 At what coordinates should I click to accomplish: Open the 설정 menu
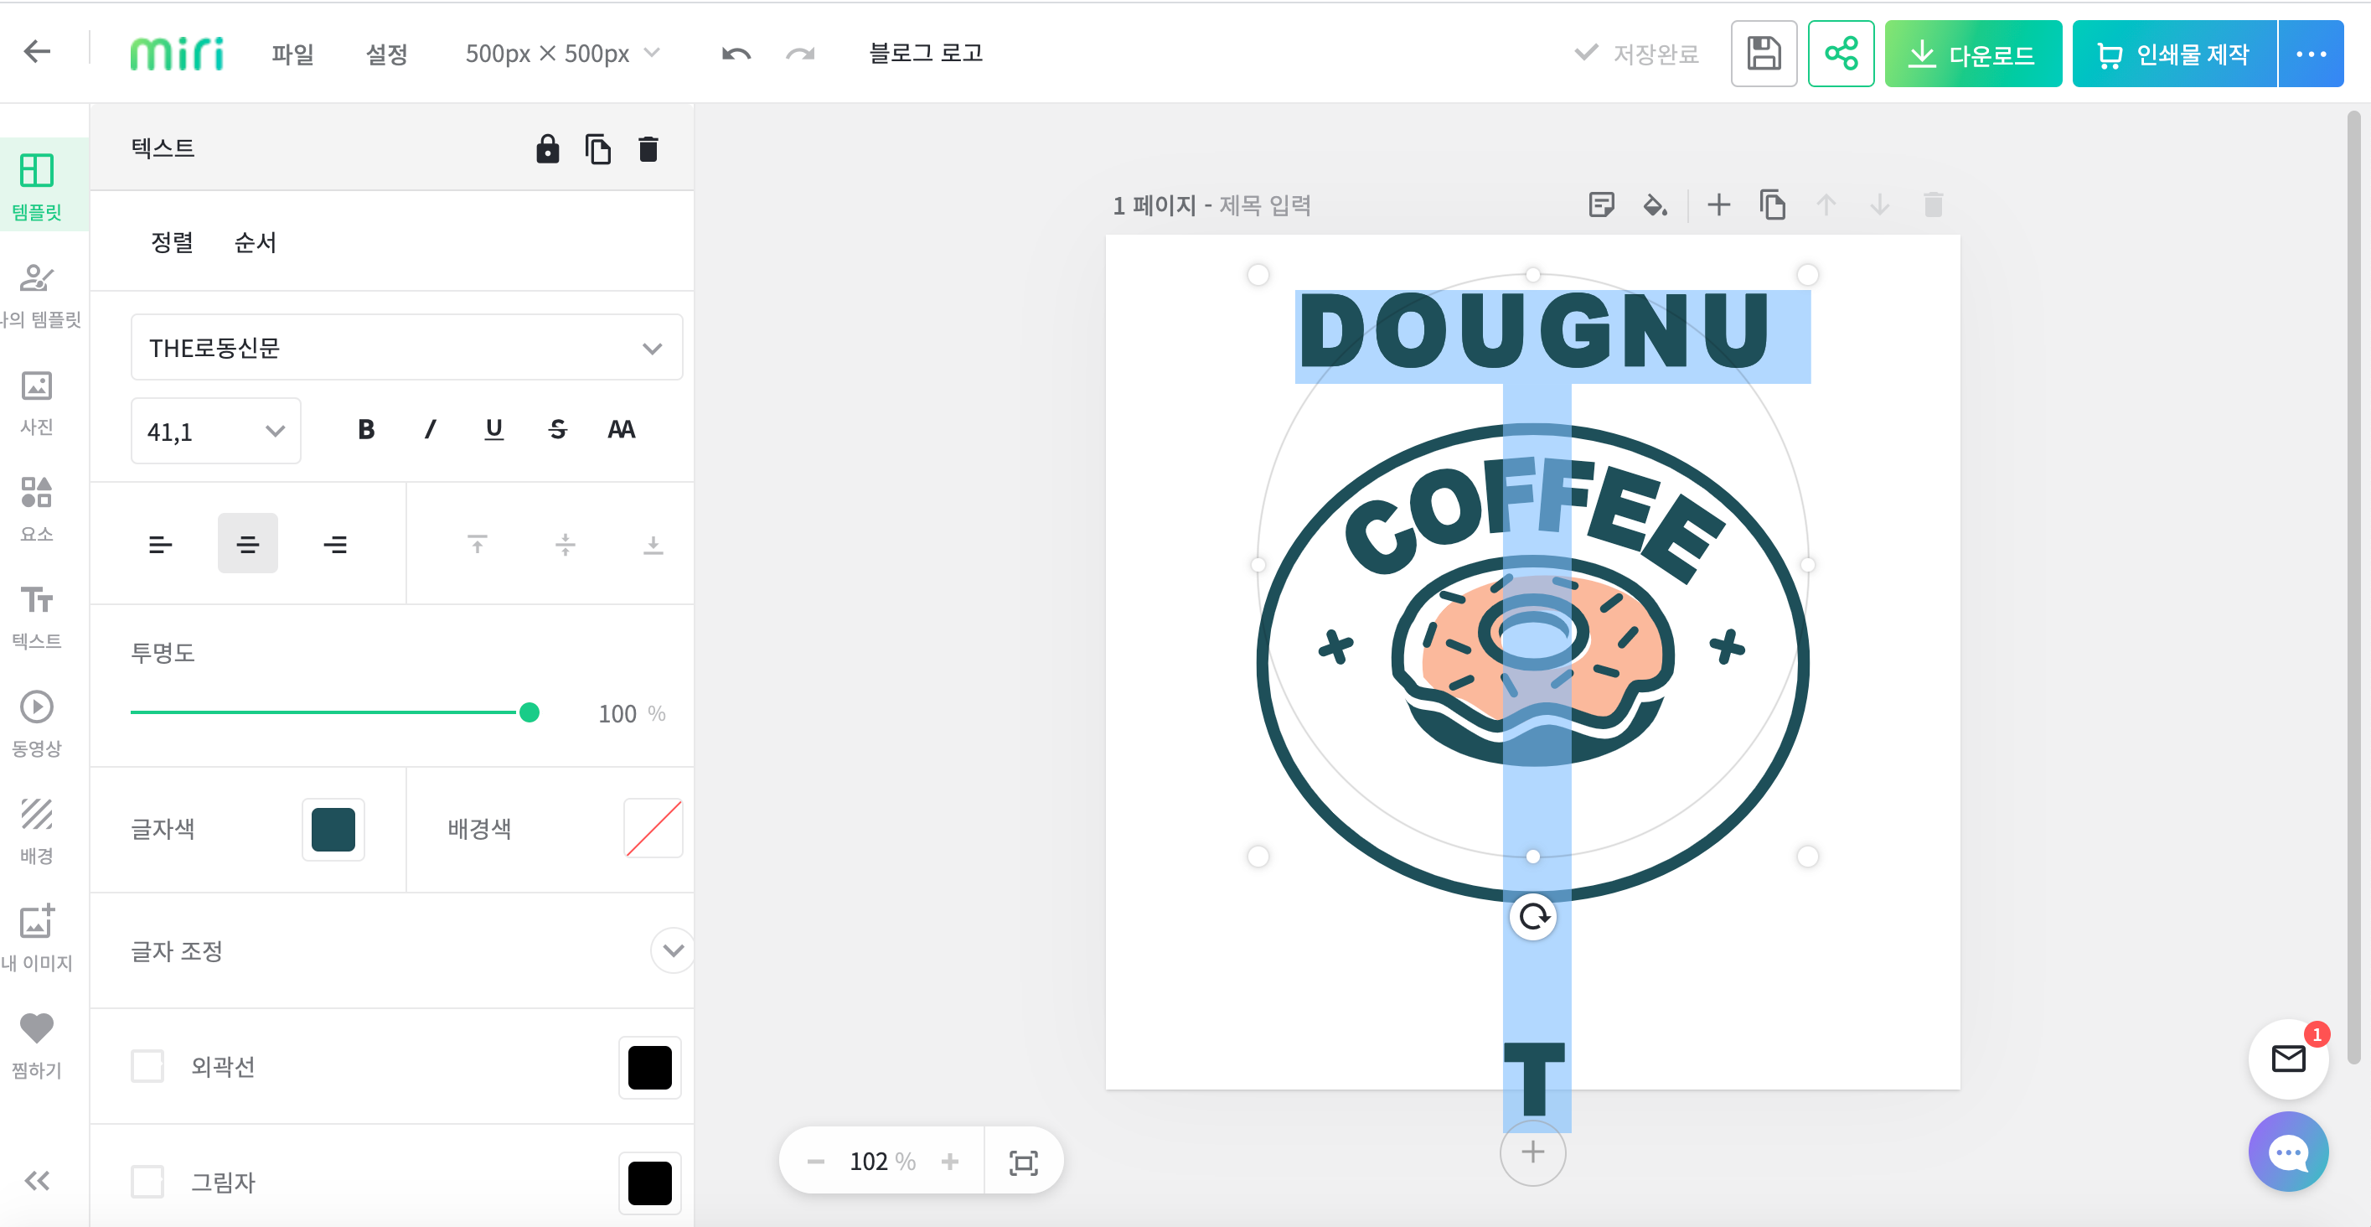tap(386, 54)
